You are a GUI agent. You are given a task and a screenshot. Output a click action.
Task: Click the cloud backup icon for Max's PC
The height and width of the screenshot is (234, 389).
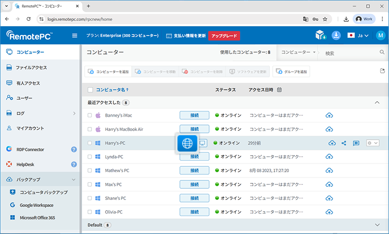coord(329,184)
